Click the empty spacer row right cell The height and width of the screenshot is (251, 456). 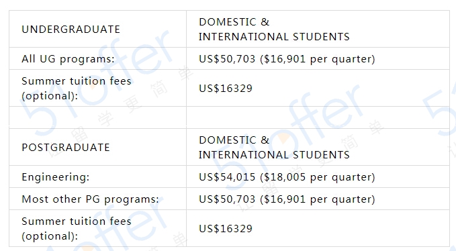318,117
